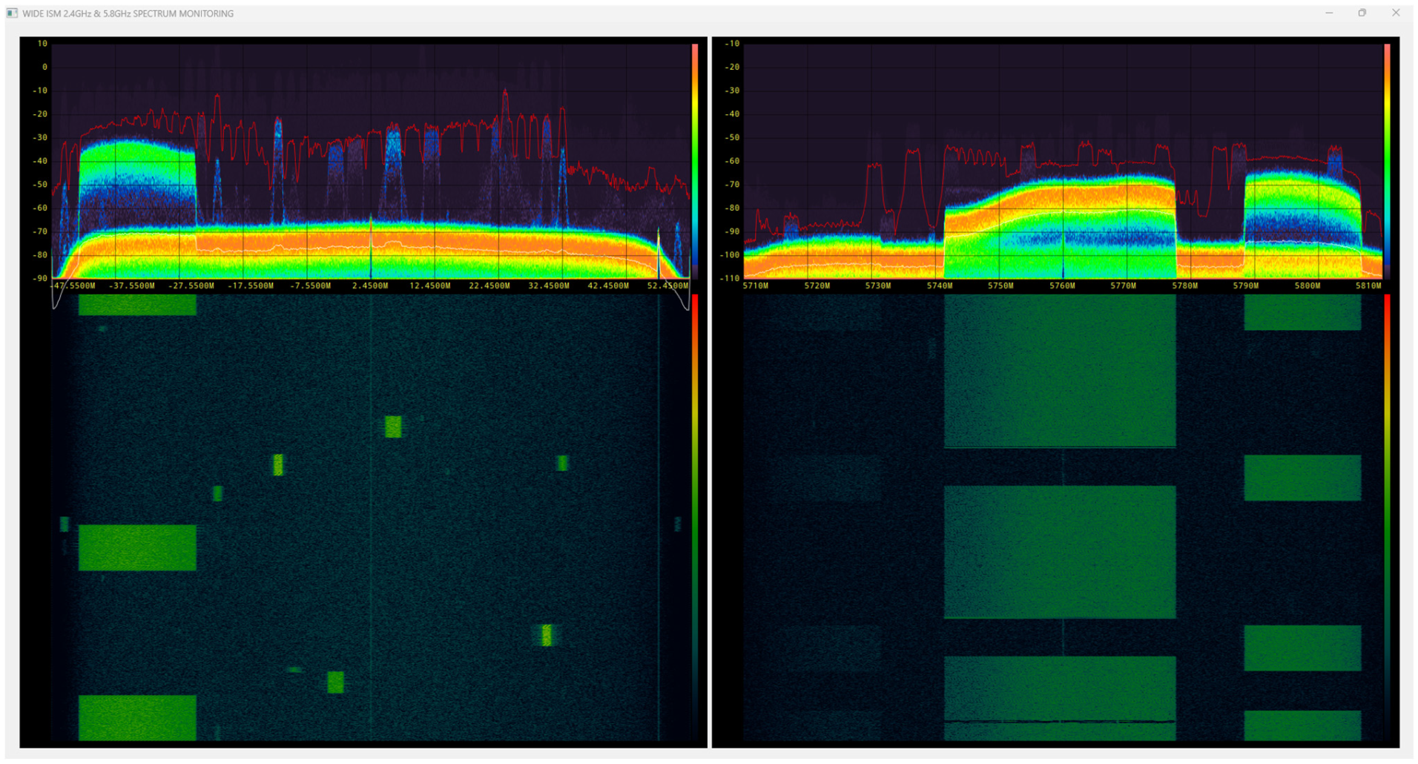Restore down the spectrum monitoring window
The image size is (1418, 764).
point(1362,13)
